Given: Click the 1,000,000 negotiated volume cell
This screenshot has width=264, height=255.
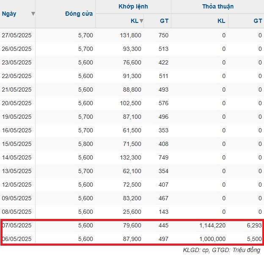Looking at the screenshot, I should (x=212, y=239).
